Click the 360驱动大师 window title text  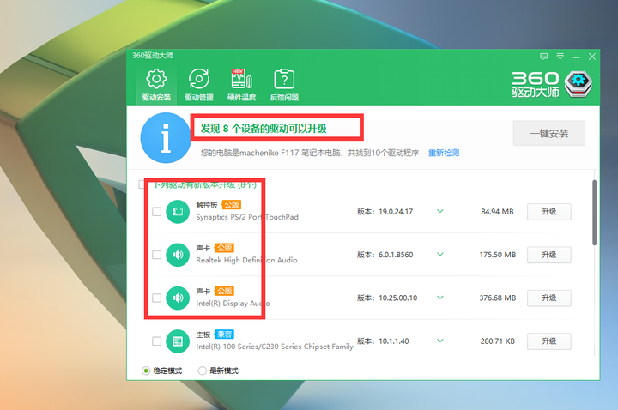tap(153, 56)
